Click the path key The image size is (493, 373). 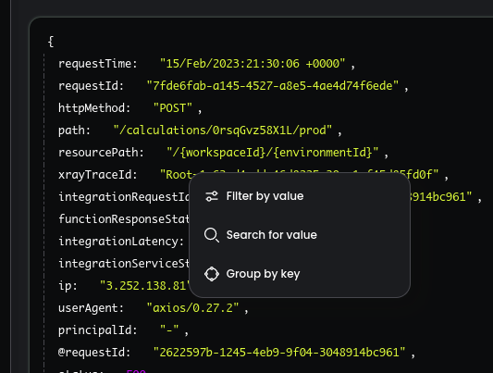point(75,131)
